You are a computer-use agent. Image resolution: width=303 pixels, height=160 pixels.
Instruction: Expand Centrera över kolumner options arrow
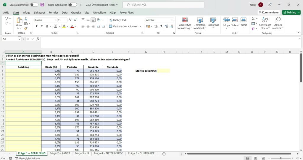[x=141, y=27]
